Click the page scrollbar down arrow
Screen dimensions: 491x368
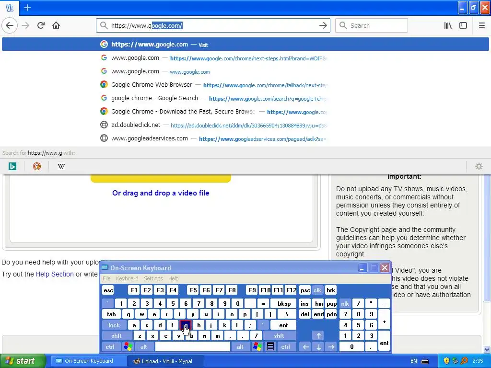click(487, 349)
